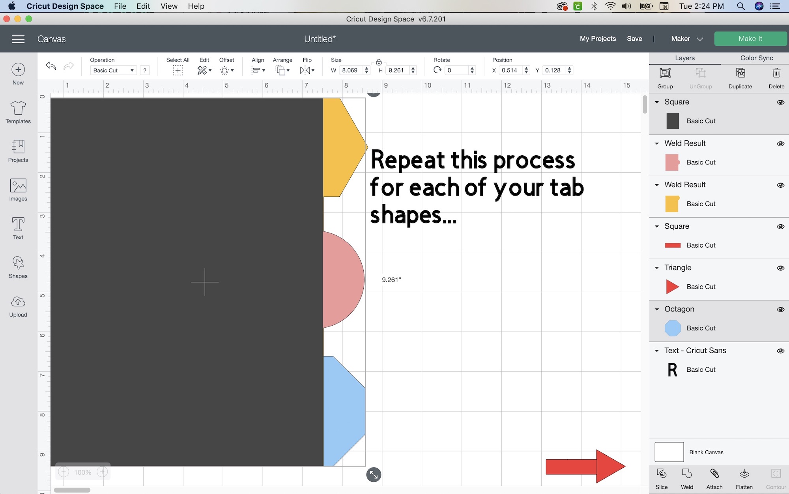The image size is (789, 494).
Task: Zoom in with the plus button
Action: click(x=102, y=472)
